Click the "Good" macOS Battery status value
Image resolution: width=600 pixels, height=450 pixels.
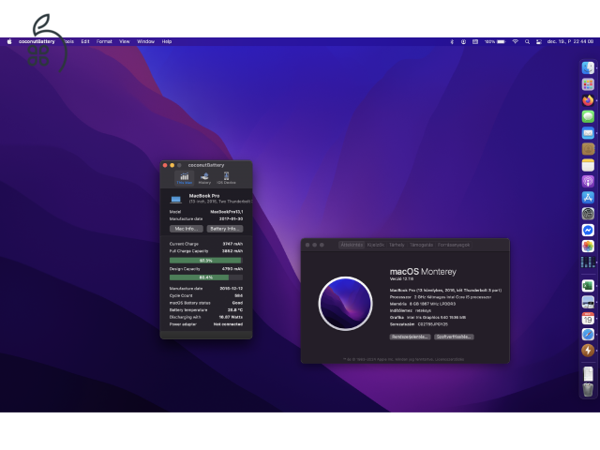coord(237,303)
